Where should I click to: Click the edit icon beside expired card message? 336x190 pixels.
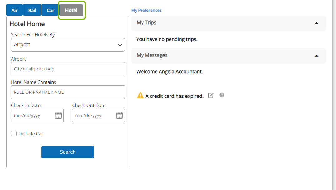tap(211, 95)
